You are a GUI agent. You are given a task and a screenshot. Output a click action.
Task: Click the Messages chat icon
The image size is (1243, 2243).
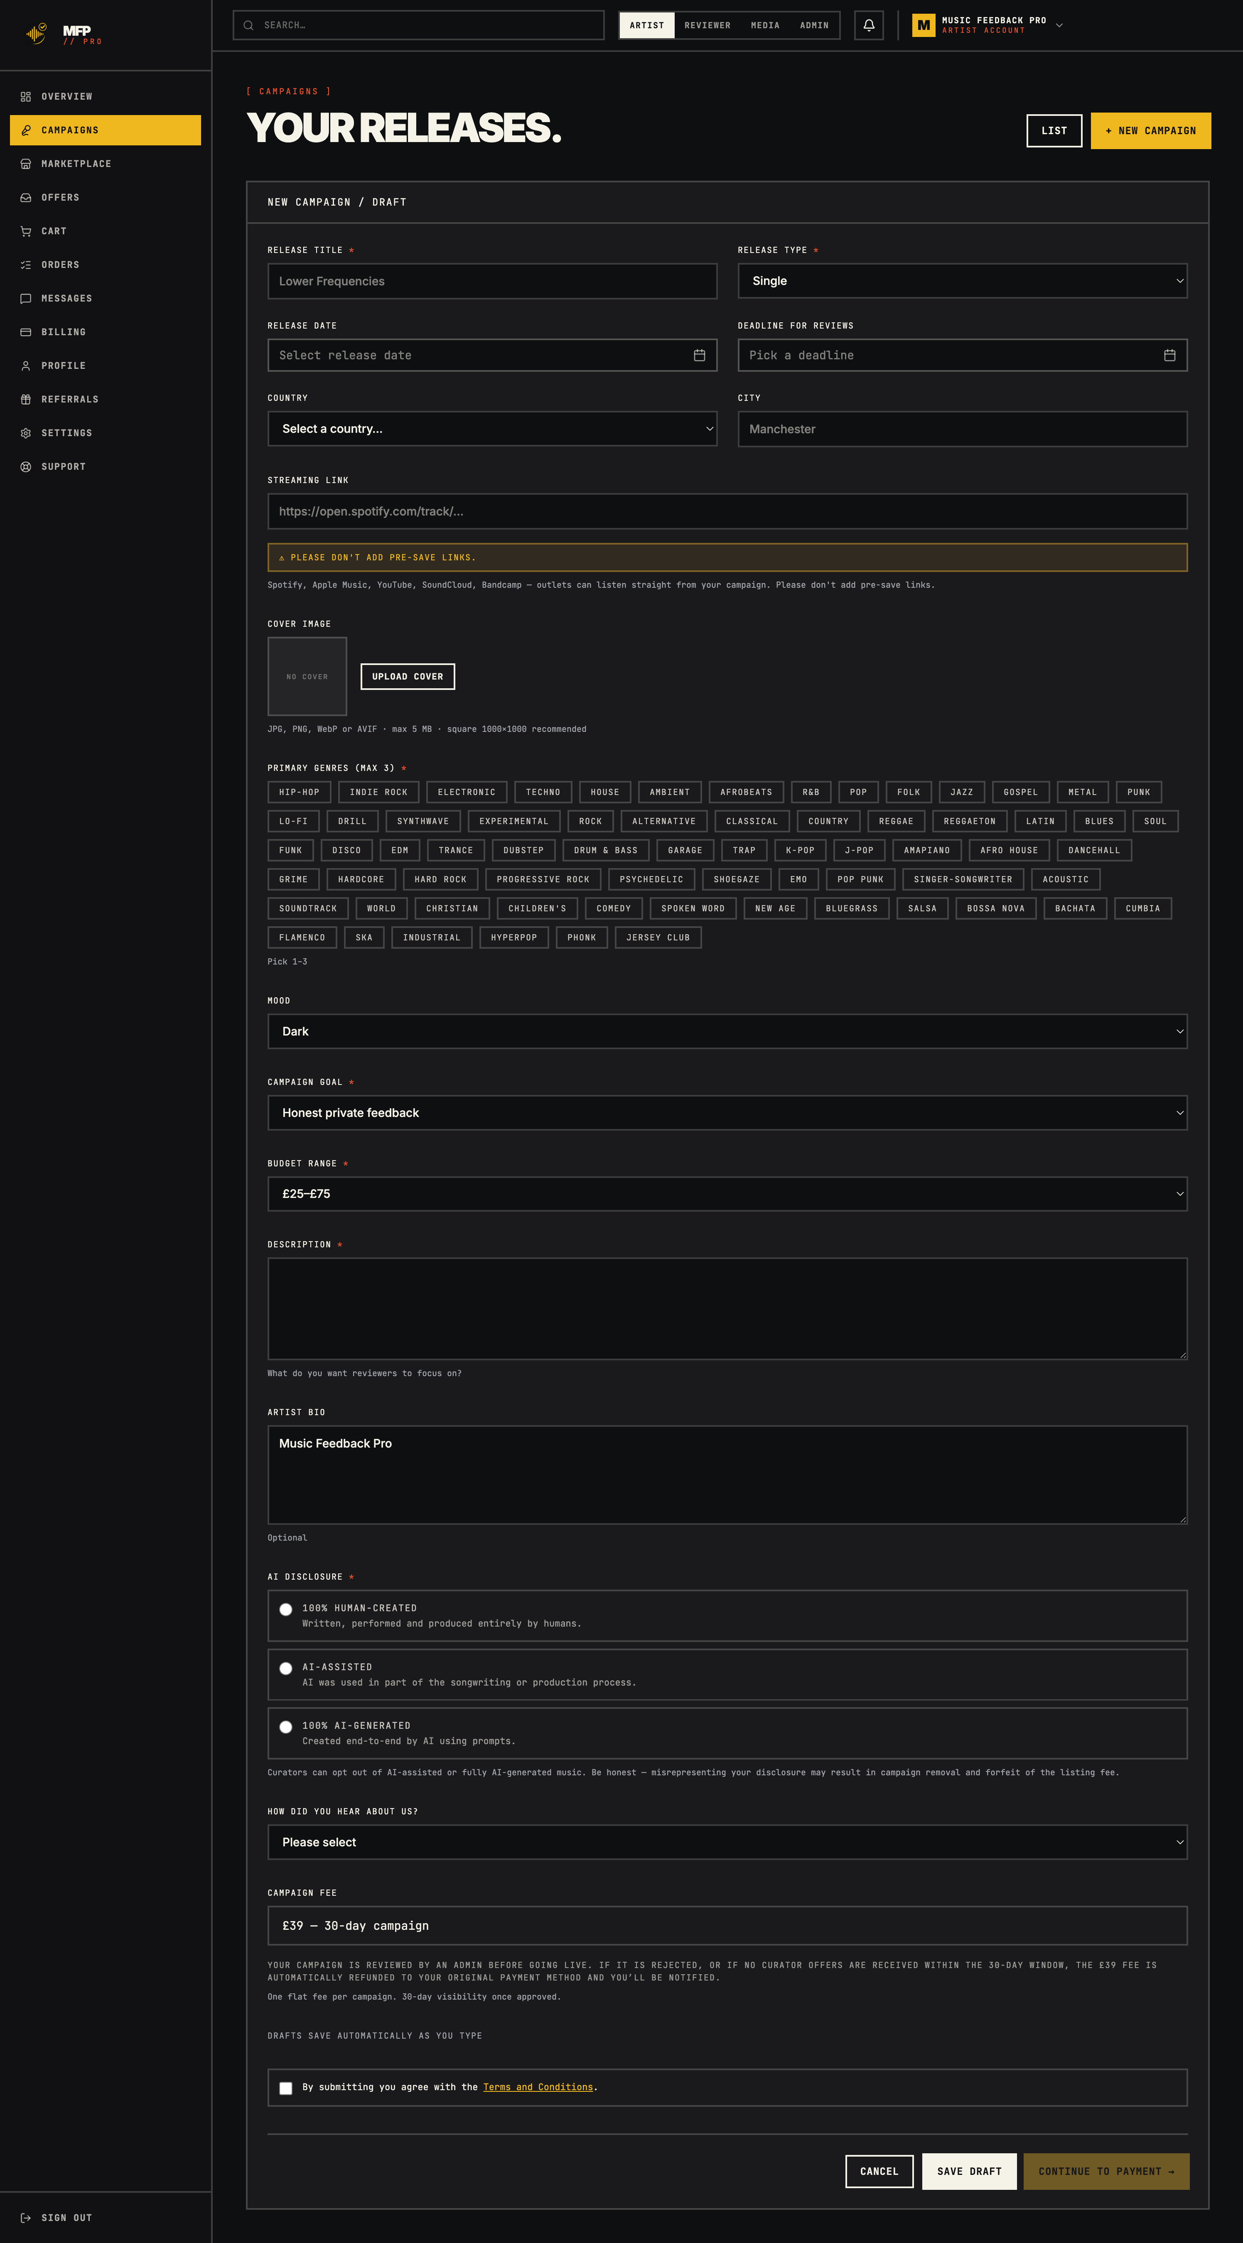[x=26, y=299]
